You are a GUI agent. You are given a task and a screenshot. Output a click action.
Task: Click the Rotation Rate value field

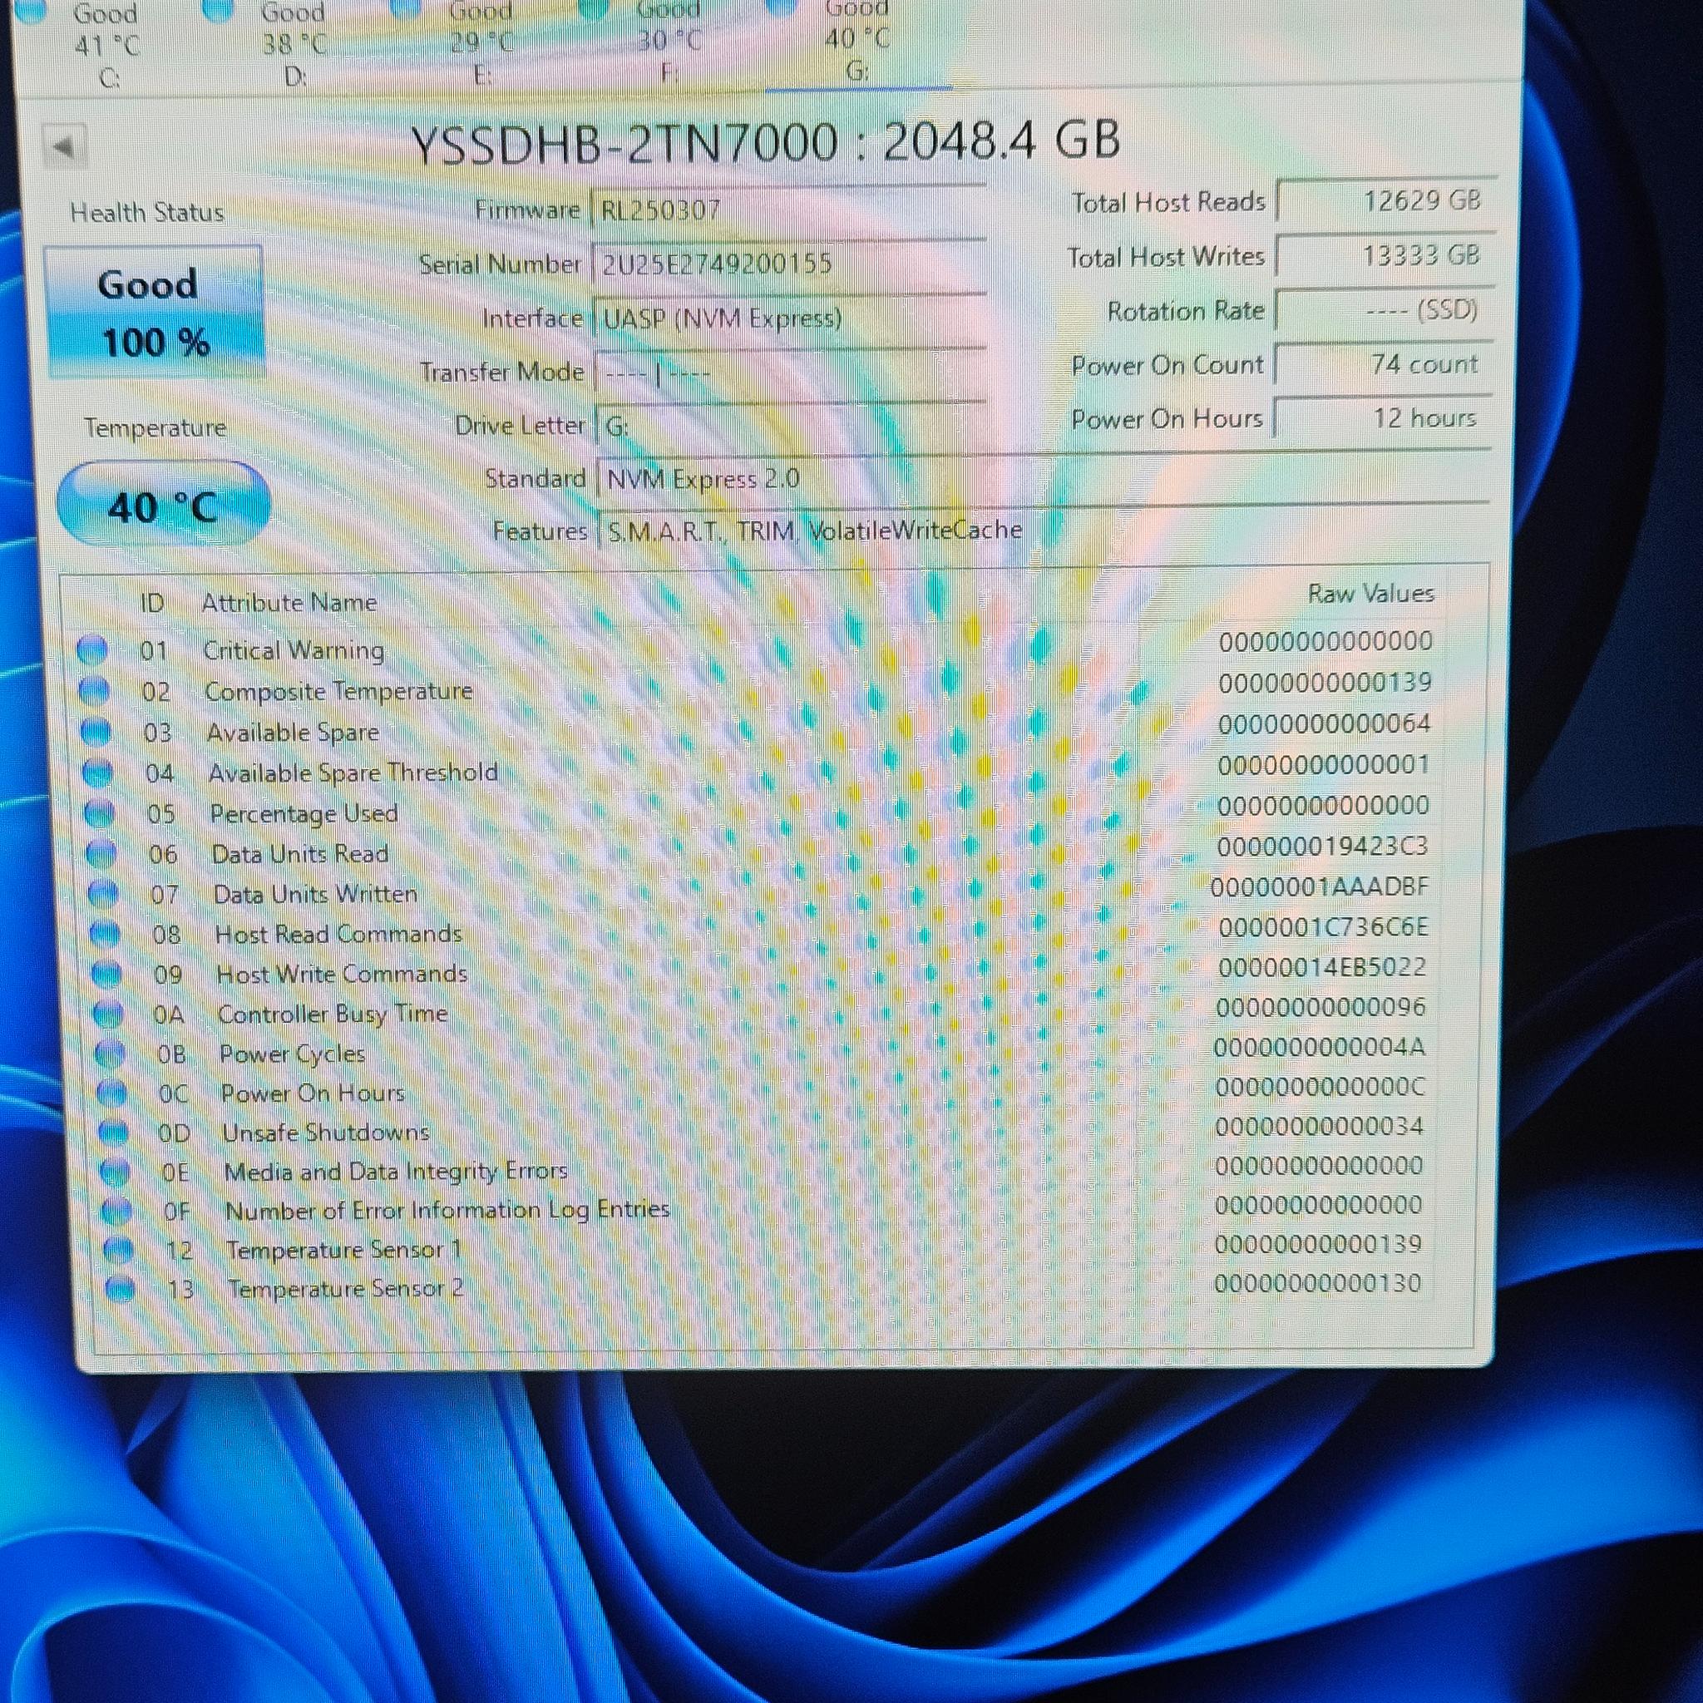[x=1384, y=309]
